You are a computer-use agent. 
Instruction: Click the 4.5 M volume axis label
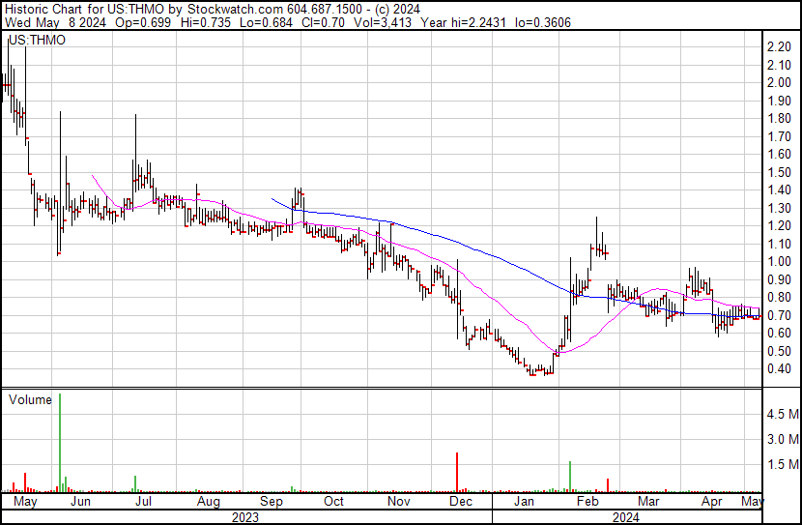click(781, 415)
